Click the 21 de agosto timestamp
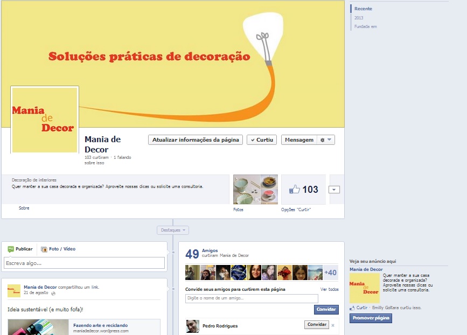 click(x=36, y=292)
